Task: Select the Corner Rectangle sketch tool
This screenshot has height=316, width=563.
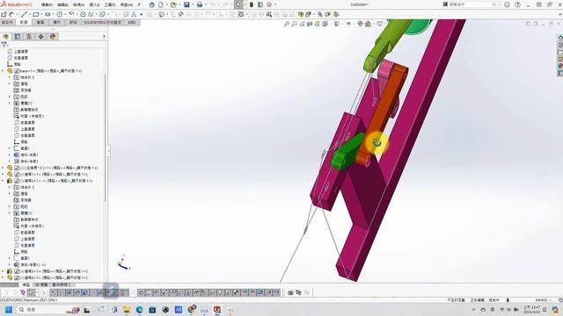Action: click(35, 14)
